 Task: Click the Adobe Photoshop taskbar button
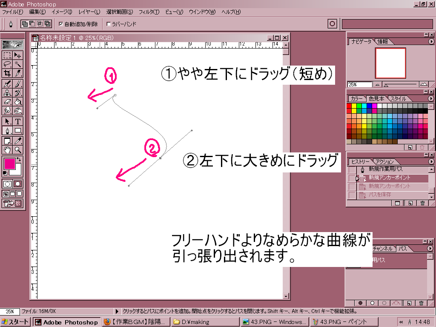(66, 322)
